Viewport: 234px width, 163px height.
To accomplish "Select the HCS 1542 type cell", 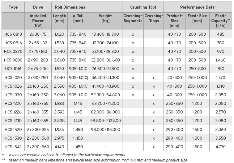I will coord(13,147).
